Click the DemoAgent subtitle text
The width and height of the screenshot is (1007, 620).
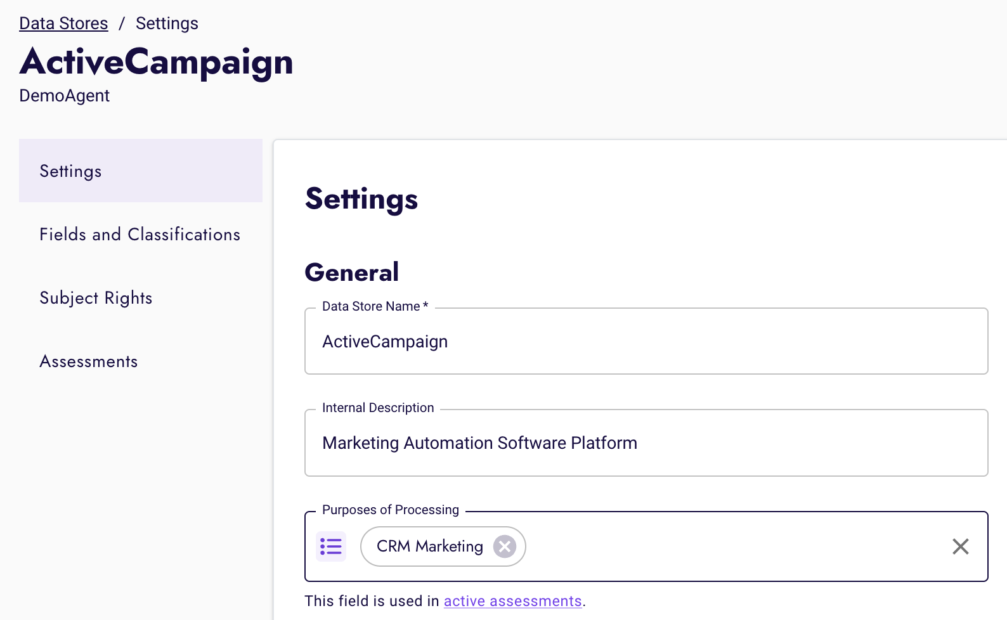64,96
